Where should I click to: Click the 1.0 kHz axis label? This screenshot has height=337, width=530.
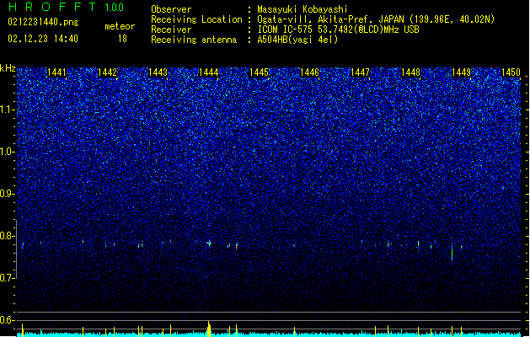(7, 152)
